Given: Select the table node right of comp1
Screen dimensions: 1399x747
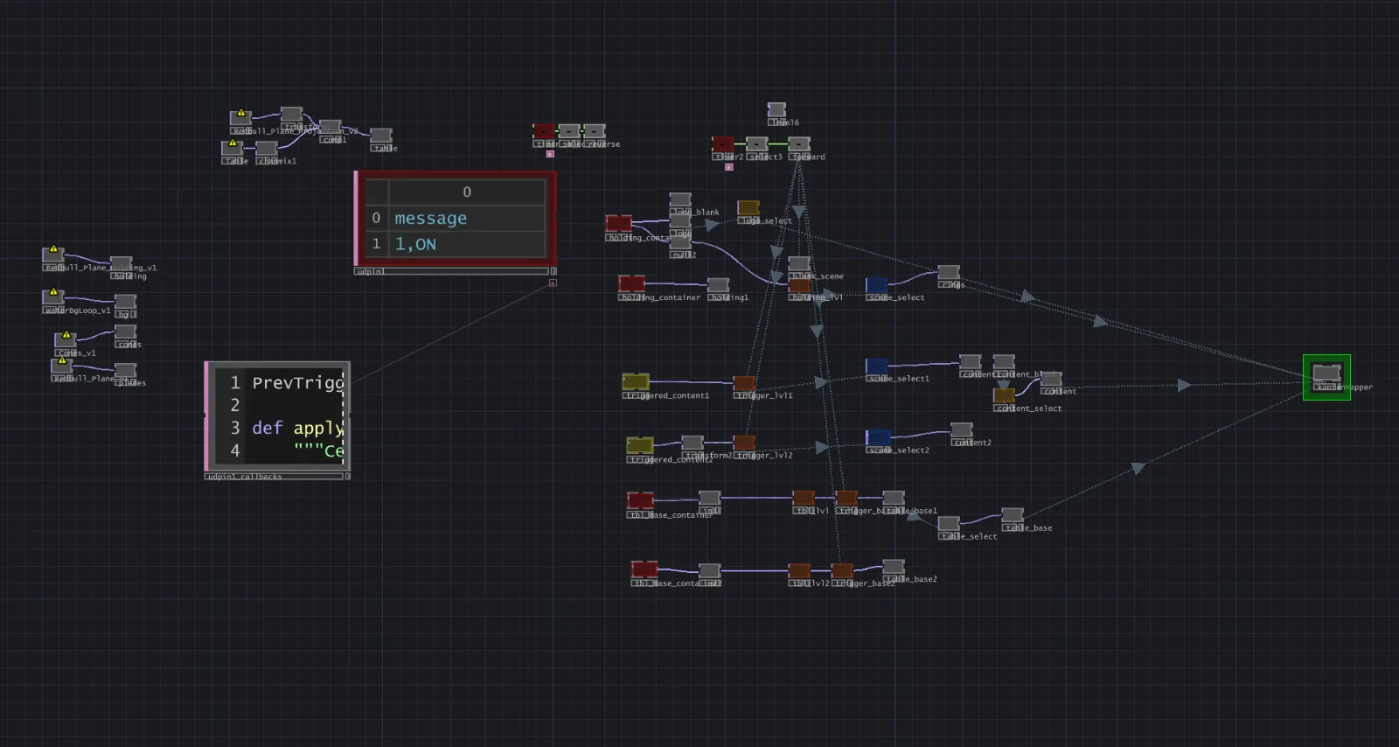Looking at the screenshot, I should [380, 136].
